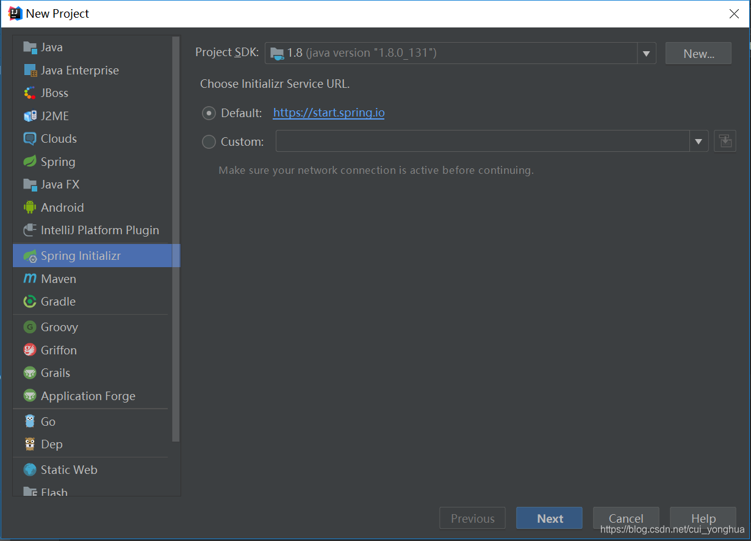This screenshot has height=541, width=751.
Task: Click the Static Web globe icon
Action: tap(30, 470)
